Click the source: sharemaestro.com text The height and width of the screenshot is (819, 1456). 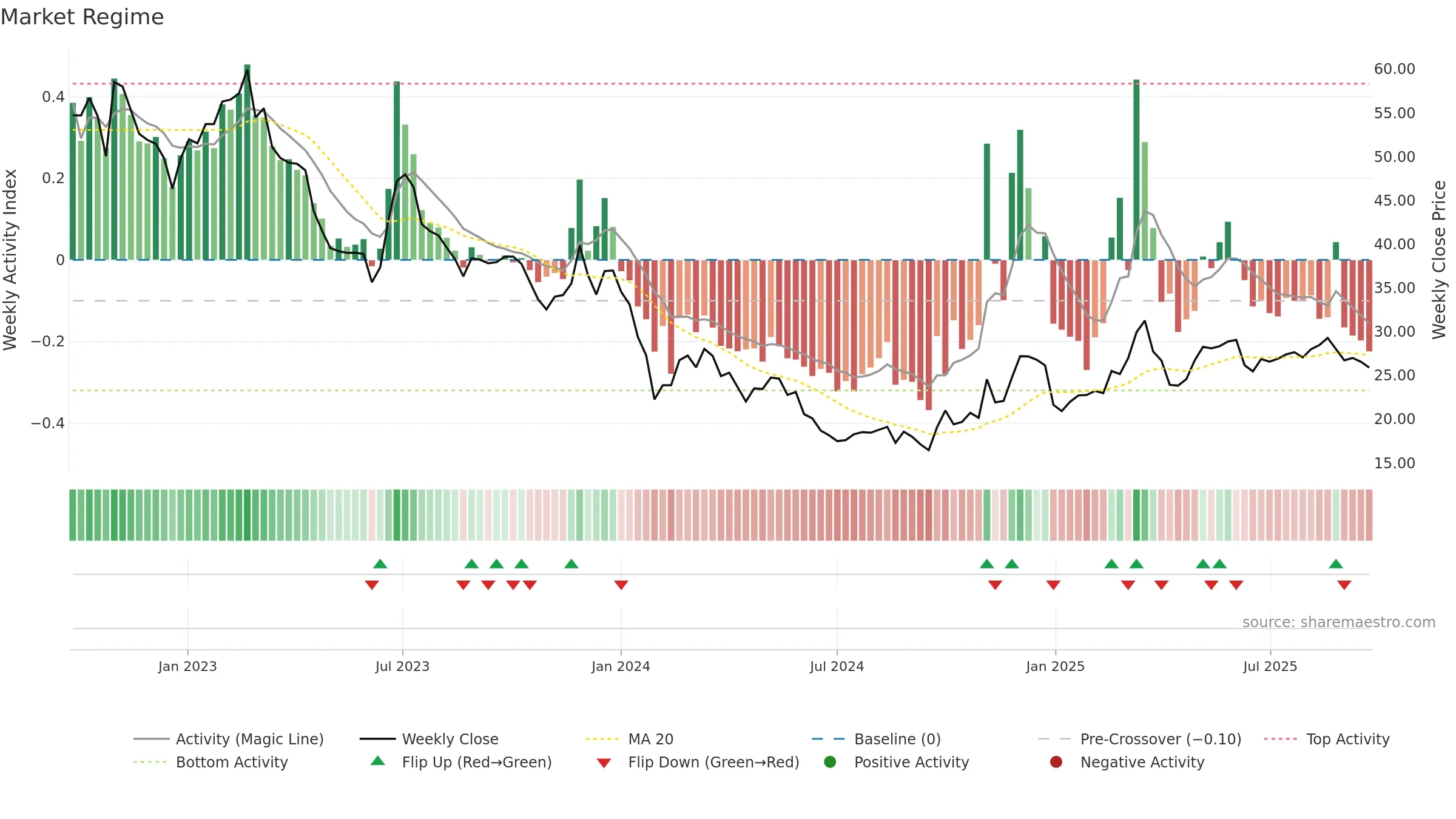(x=1339, y=622)
